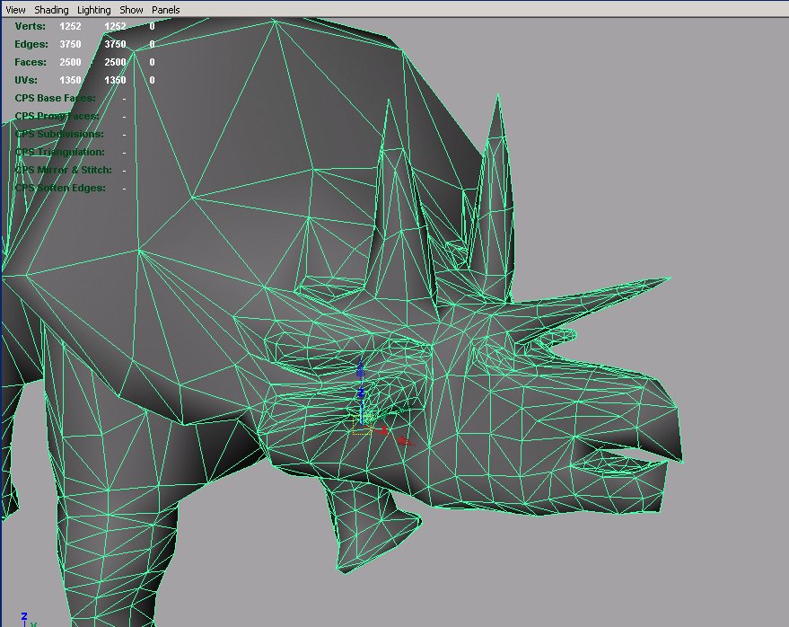Click the CPS Soften Edges HUD label
The height and width of the screenshot is (627, 789).
coord(59,189)
